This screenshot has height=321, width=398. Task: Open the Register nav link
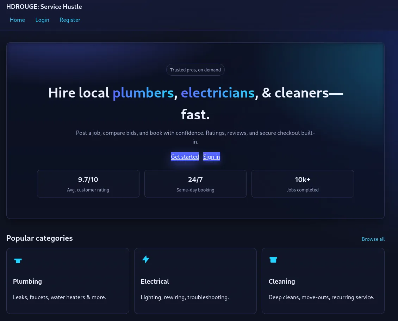[x=70, y=20]
